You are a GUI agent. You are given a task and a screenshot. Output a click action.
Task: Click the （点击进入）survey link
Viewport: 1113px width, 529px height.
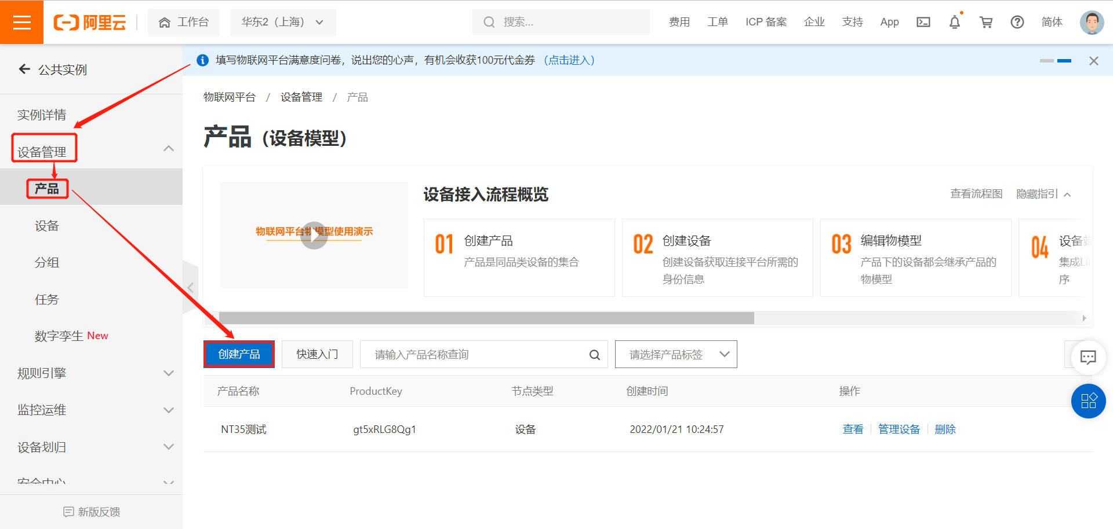pos(569,60)
